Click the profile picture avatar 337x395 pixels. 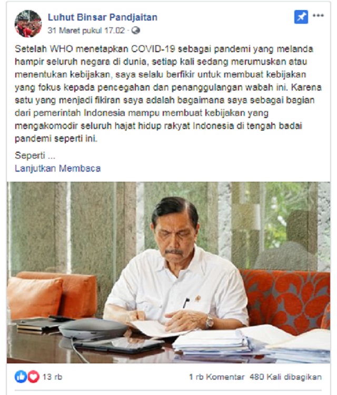28,23
